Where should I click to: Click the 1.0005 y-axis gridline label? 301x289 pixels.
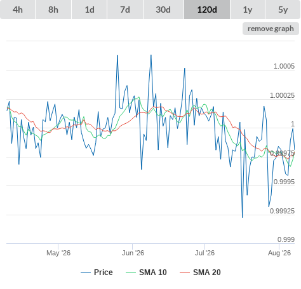284,66
